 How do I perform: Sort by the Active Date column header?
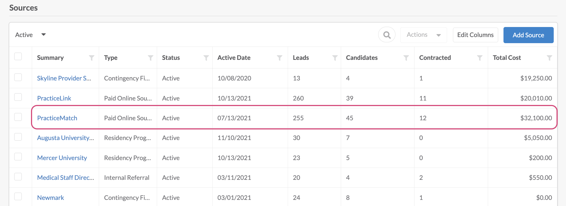pos(234,58)
